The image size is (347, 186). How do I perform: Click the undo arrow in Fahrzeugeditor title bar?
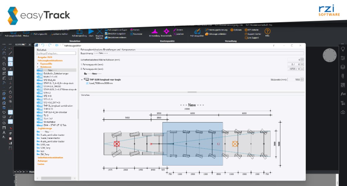point(43,45)
